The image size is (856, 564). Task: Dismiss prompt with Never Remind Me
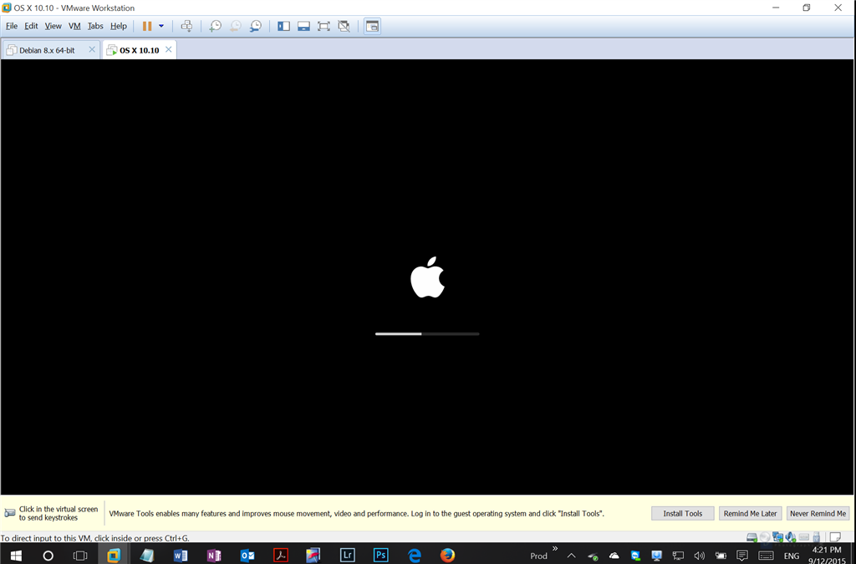coord(818,512)
